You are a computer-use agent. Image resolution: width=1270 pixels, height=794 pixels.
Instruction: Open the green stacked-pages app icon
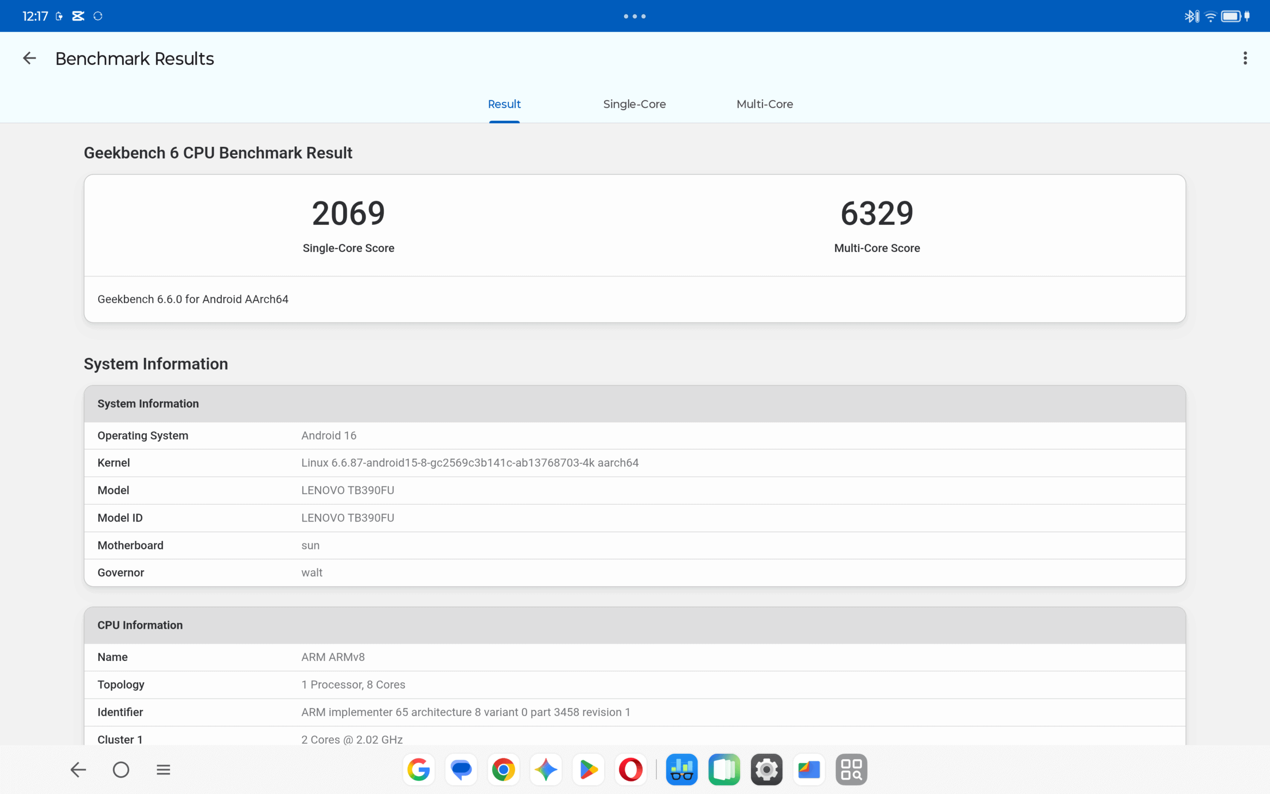click(724, 770)
